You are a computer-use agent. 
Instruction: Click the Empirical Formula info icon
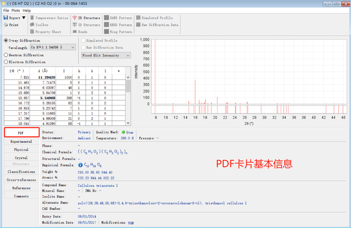pyautogui.click(x=80, y=165)
